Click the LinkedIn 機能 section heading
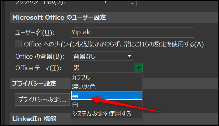219x126 pixels. click(34, 119)
